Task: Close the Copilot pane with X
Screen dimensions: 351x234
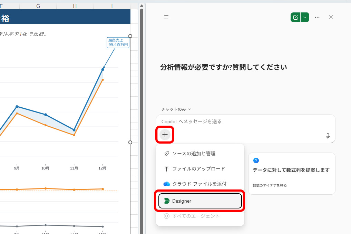Action: click(331, 17)
